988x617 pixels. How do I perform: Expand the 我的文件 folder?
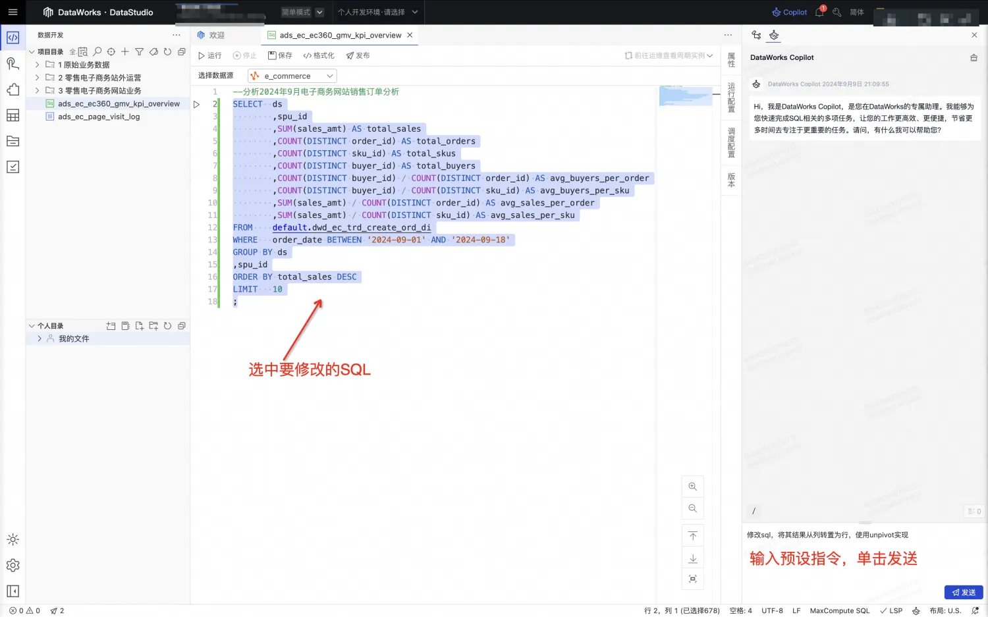click(40, 338)
